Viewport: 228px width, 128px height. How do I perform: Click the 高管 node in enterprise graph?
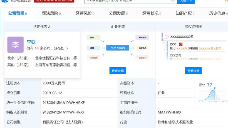[92, 48]
